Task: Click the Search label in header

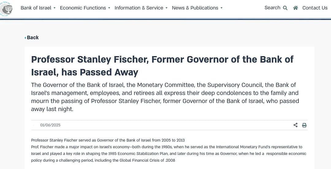Action: [272, 8]
